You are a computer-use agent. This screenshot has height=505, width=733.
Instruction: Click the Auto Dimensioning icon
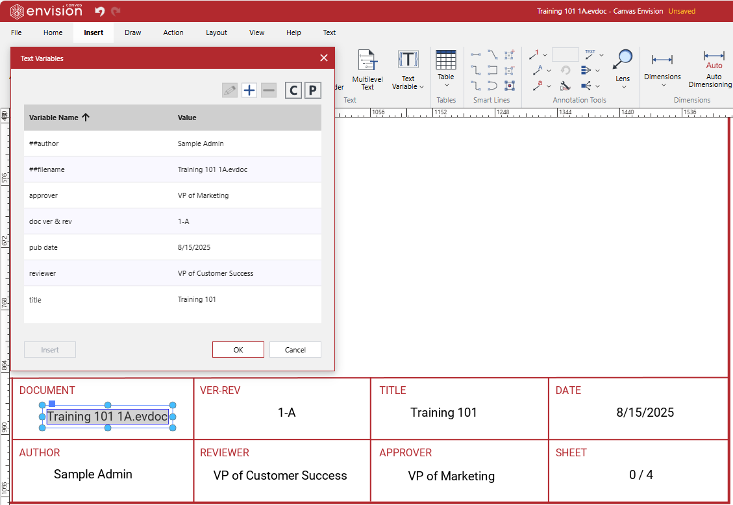pyautogui.click(x=714, y=60)
